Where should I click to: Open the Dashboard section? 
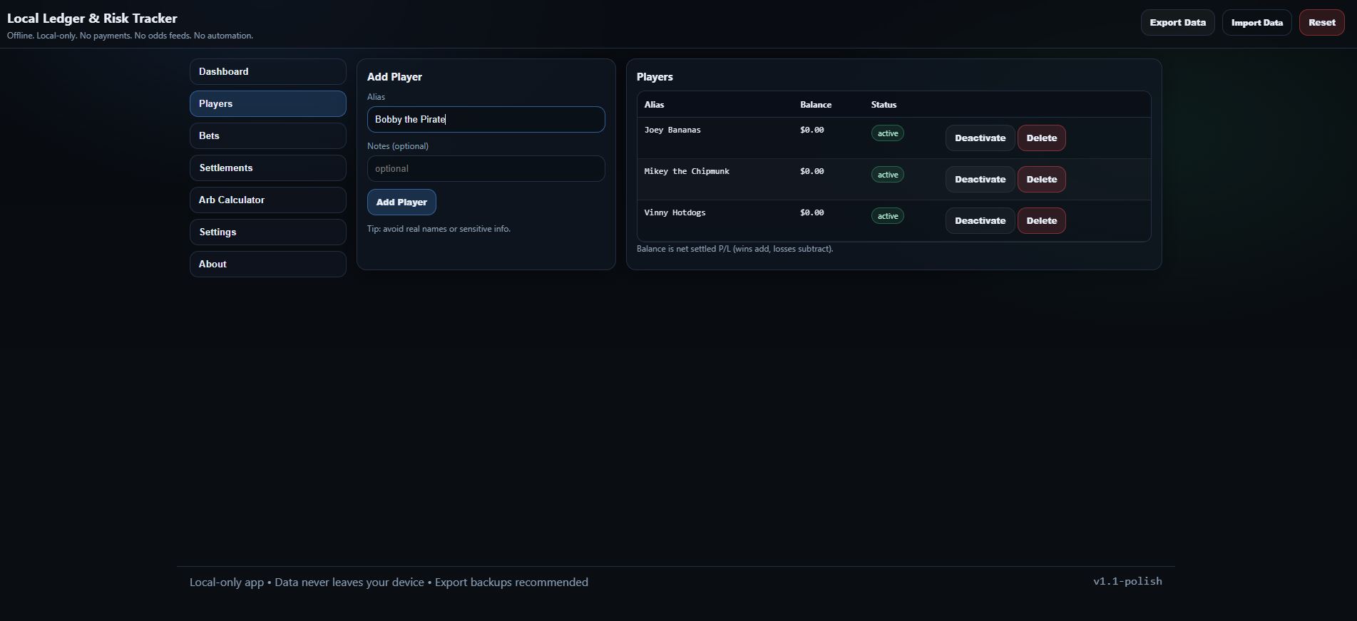click(267, 72)
